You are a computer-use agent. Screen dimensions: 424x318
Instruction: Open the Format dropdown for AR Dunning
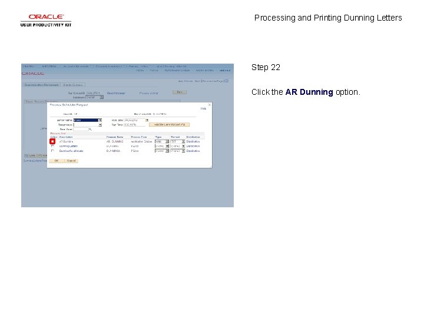[x=178, y=141]
